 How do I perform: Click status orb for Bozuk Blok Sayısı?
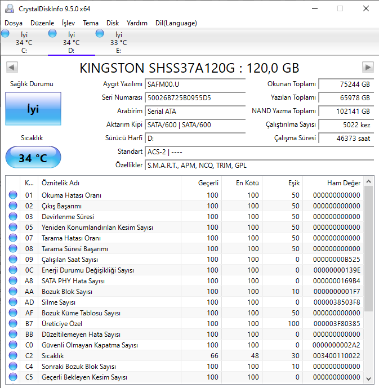13,292
